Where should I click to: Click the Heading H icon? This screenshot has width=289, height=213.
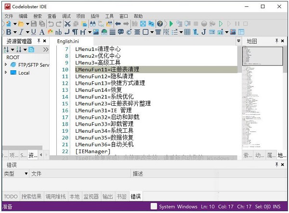[83, 32]
